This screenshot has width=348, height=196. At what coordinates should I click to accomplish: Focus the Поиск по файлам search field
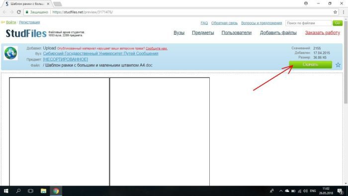pyautogui.click(x=309, y=23)
